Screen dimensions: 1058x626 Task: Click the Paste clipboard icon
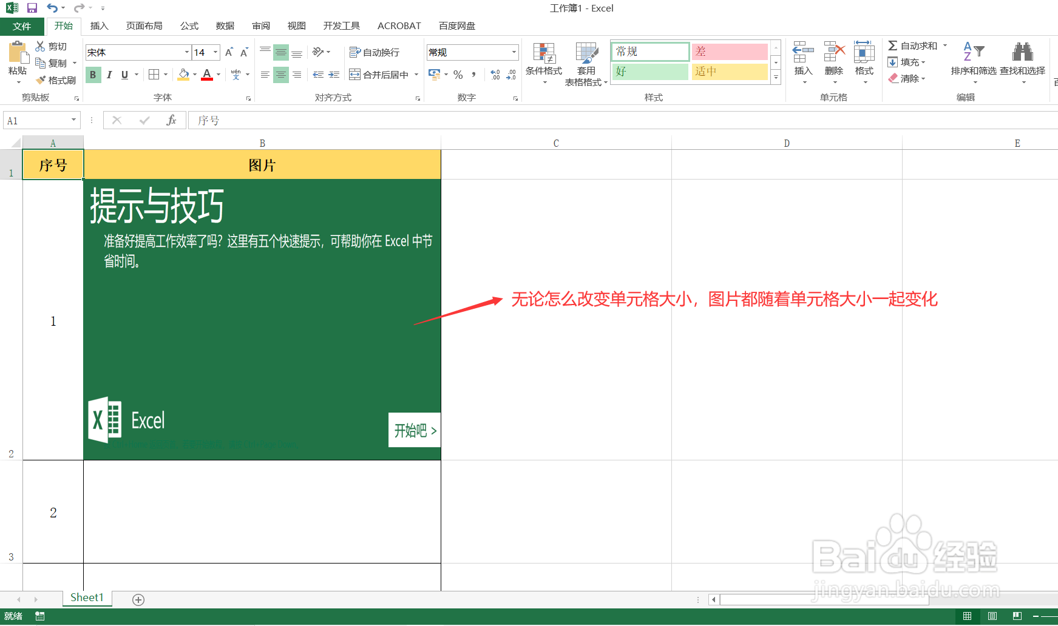pos(18,53)
